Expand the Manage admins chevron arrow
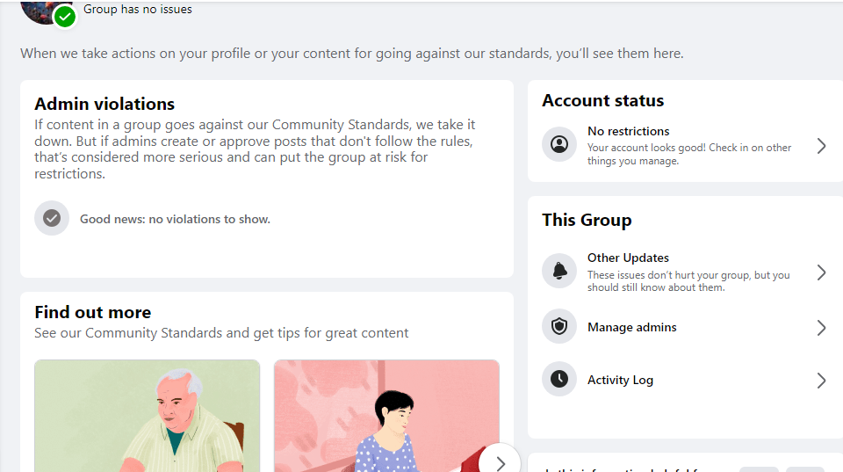The image size is (843, 472). (x=821, y=328)
